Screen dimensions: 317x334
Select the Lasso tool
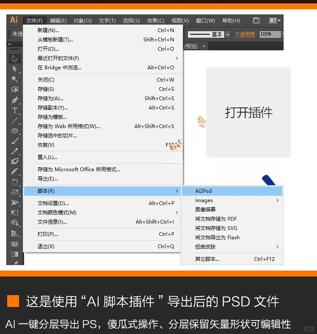(15, 89)
